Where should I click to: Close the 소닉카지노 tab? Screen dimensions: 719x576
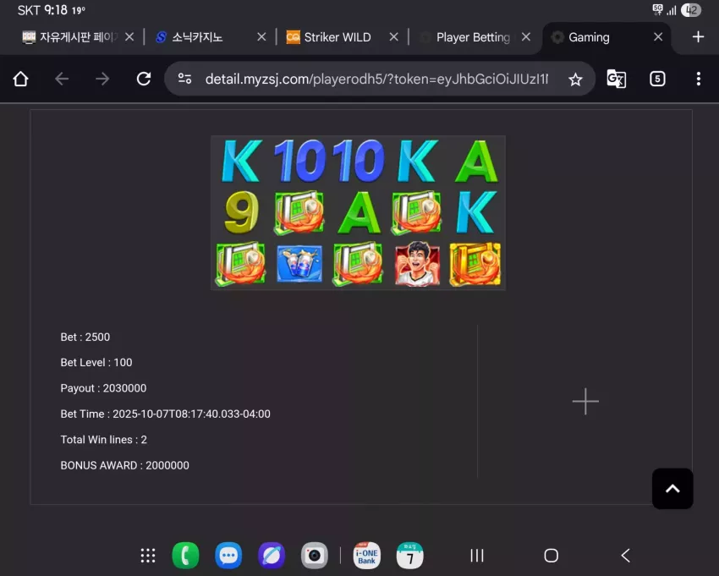261,36
